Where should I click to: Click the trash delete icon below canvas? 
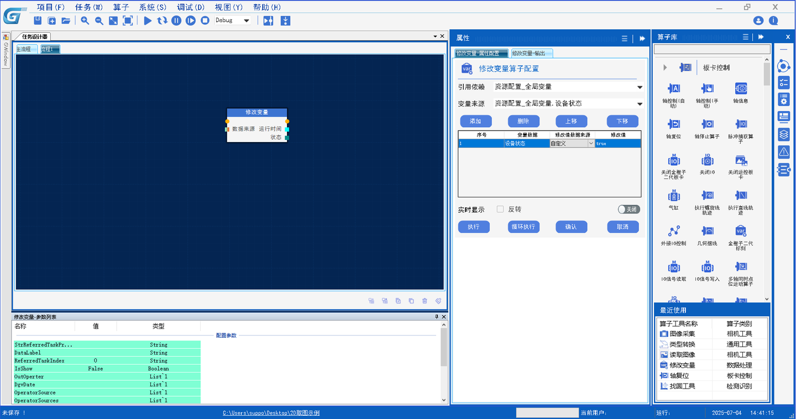point(425,301)
